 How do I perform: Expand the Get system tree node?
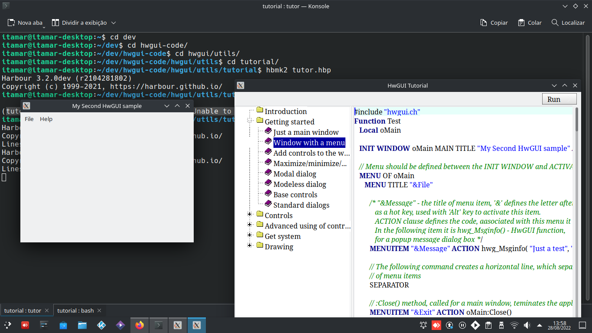pyautogui.click(x=250, y=235)
